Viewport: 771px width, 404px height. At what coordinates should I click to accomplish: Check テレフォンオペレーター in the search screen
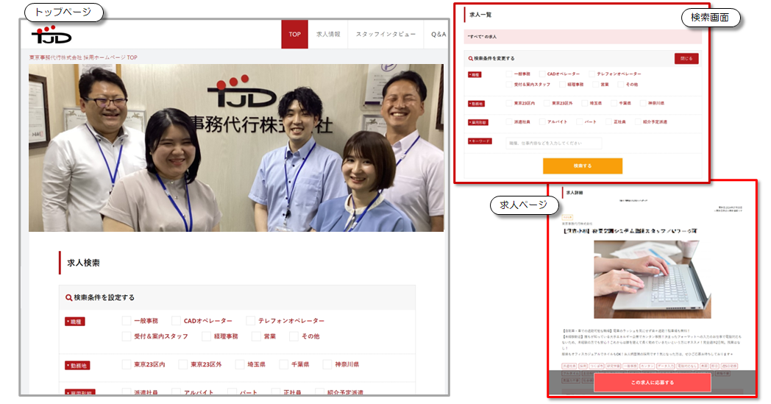[591, 74]
